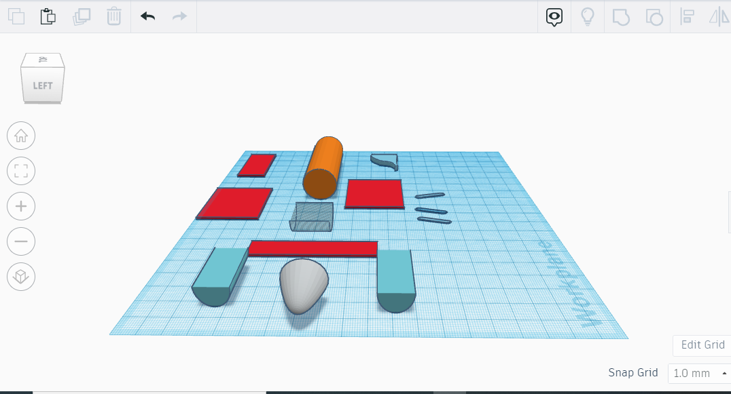Screen dimensions: 731x394
Task: Click the Group icon
Action: (x=621, y=16)
